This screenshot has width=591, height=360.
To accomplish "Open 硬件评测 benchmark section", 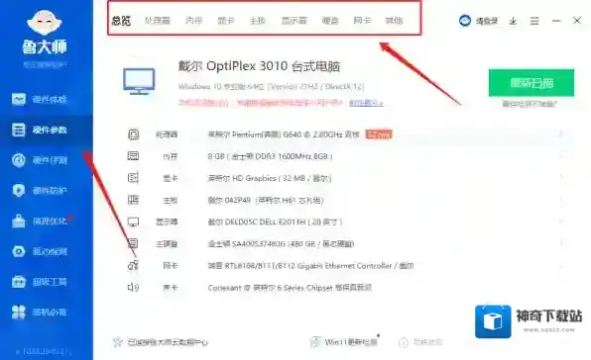I will pyautogui.click(x=40, y=160).
